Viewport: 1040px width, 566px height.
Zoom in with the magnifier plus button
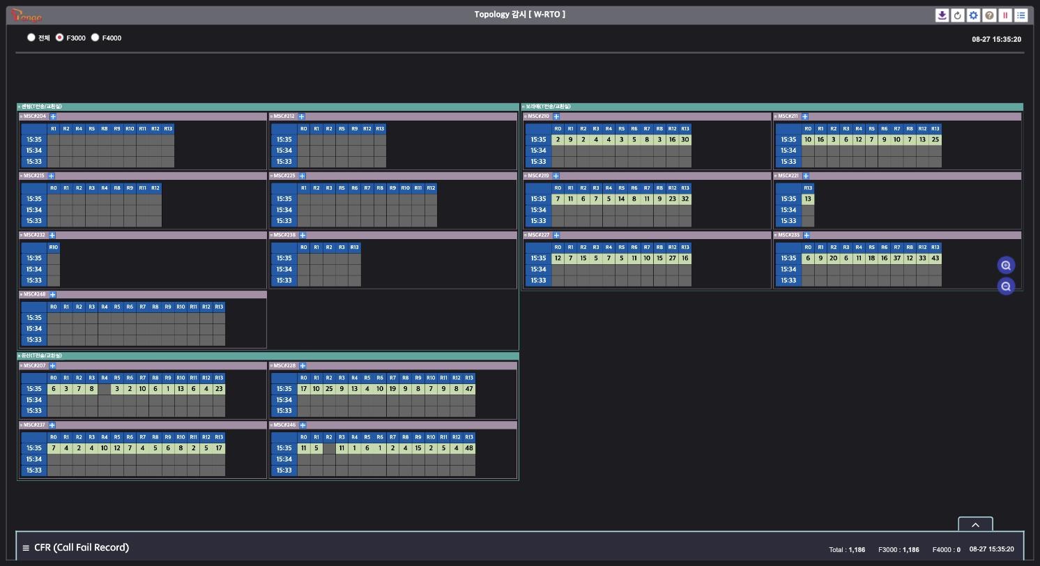click(1006, 265)
